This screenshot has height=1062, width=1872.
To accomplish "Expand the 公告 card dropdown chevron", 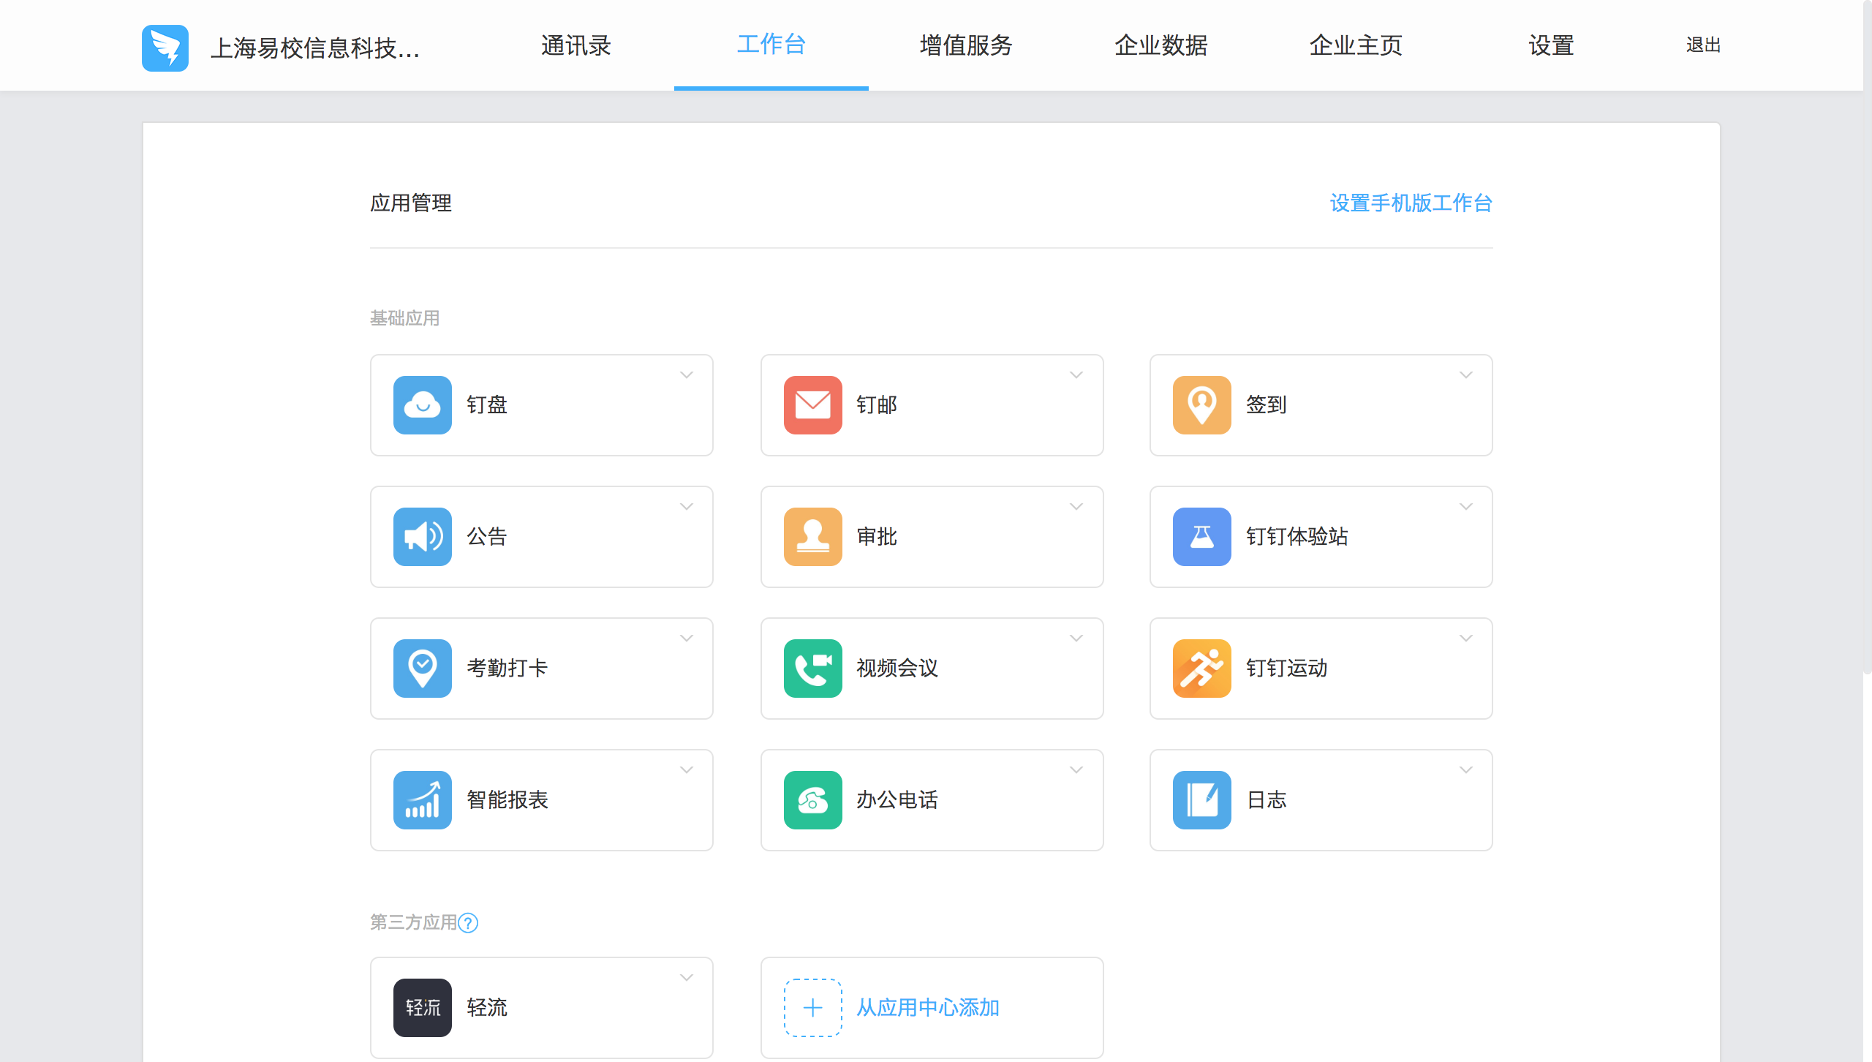I will point(687,507).
